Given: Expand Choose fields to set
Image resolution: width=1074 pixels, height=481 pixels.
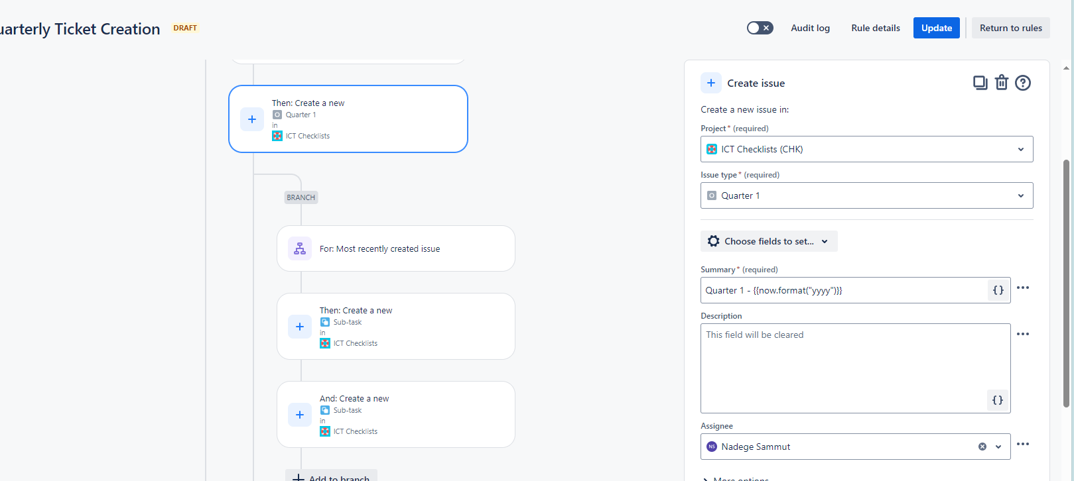Looking at the screenshot, I should (769, 241).
